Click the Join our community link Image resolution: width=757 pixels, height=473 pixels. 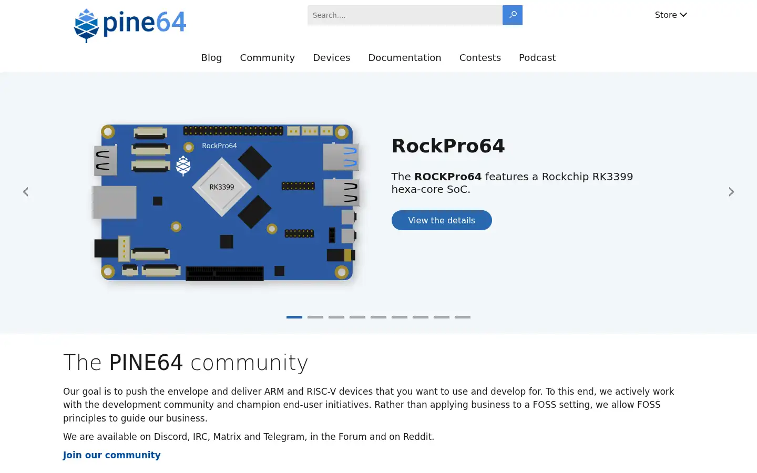coord(111,455)
